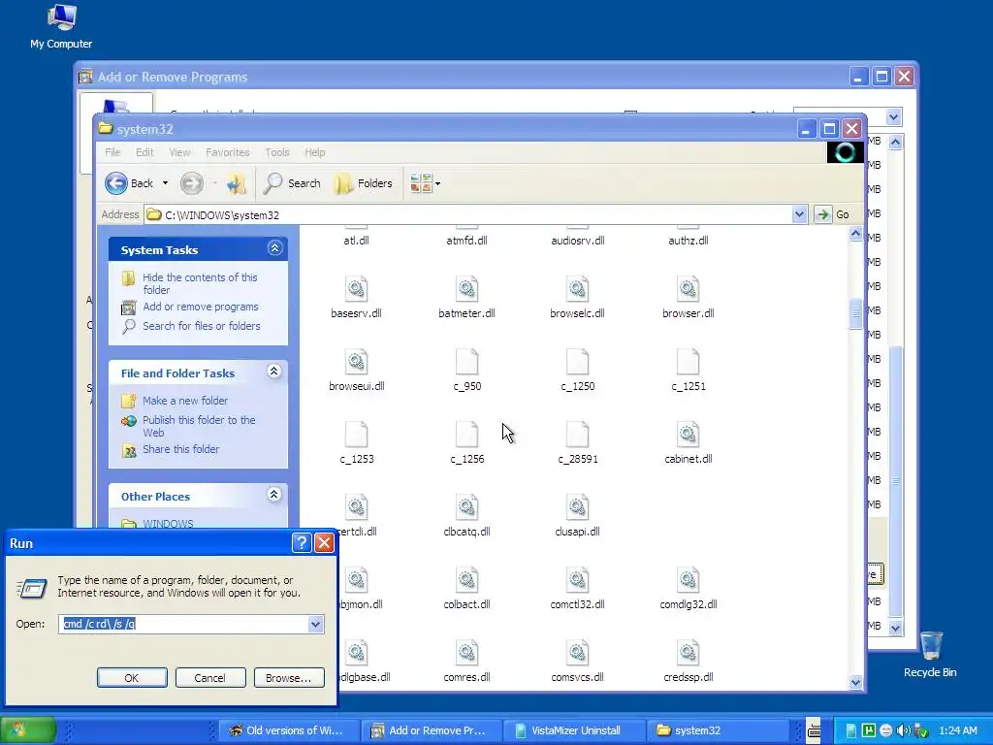Click the Run dialog help question-mark button

[302, 543]
